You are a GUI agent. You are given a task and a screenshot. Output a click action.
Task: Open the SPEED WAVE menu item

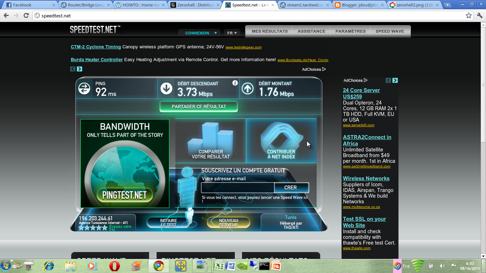[x=390, y=31]
